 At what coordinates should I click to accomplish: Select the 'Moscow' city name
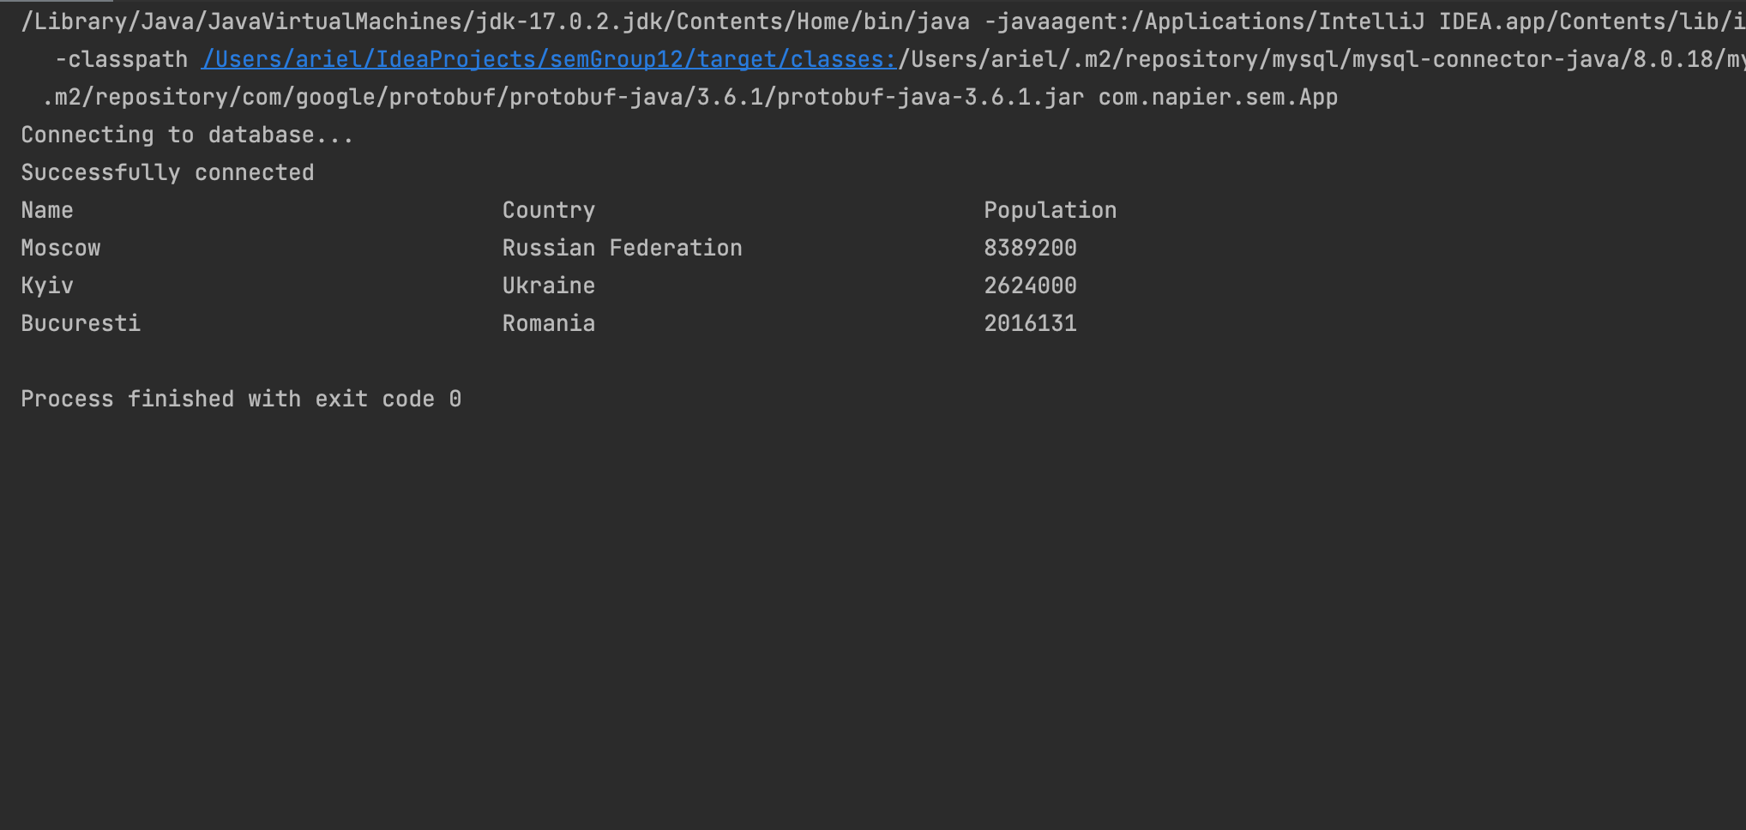pyautogui.click(x=61, y=248)
